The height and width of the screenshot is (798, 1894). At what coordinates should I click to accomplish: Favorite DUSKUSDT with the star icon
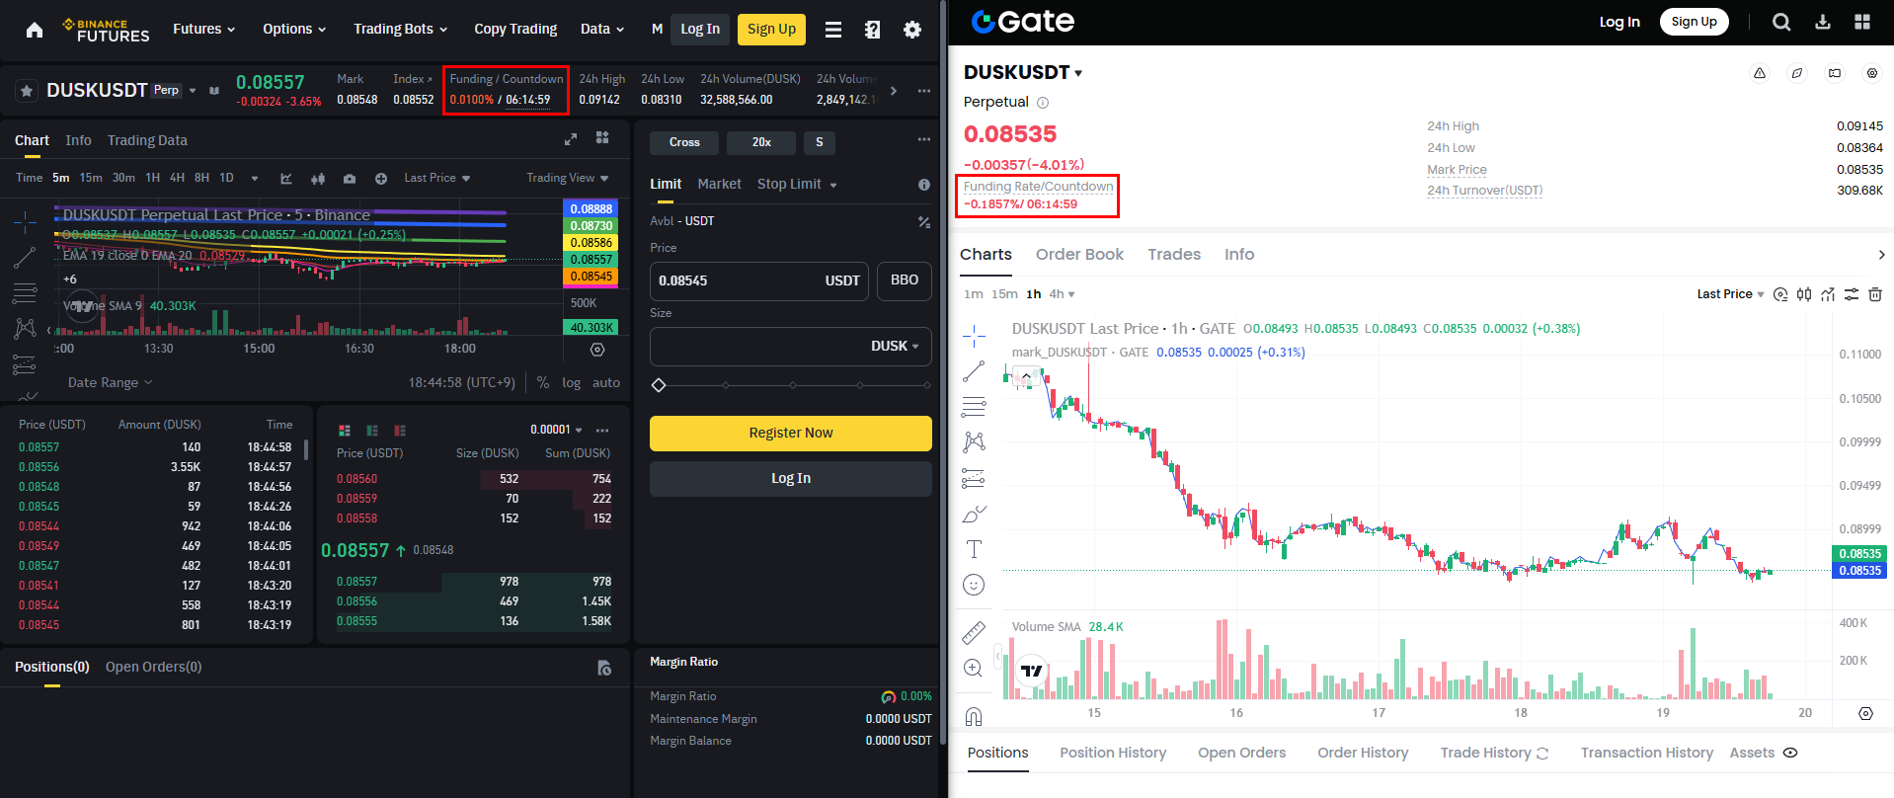[27, 91]
